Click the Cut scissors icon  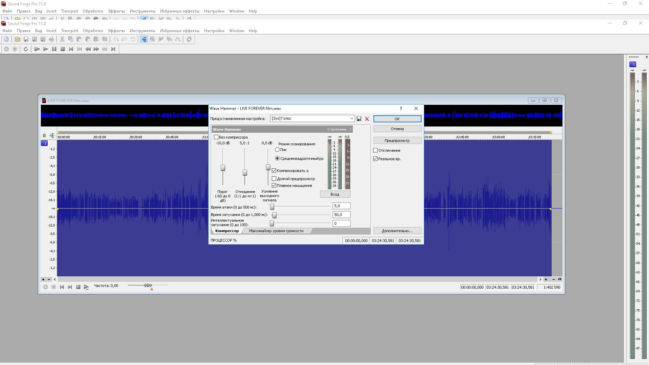(x=62, y=40)
